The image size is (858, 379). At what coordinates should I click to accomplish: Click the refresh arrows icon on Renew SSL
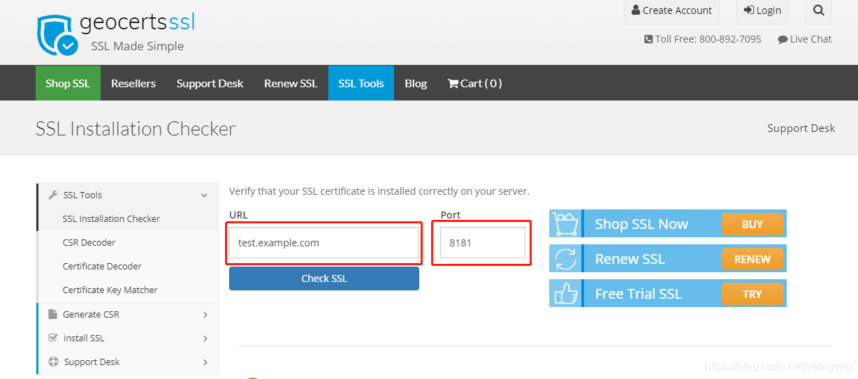[x=565, y=259]
